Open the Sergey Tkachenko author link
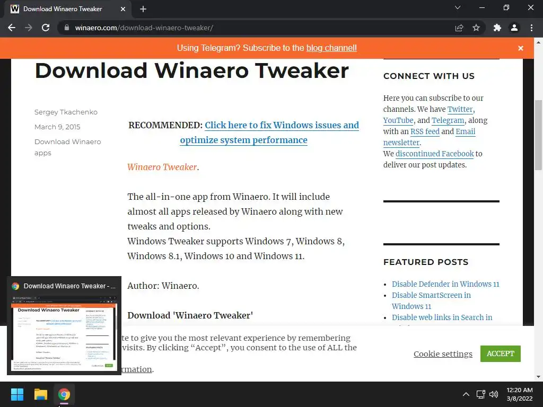 (x=66, y=112)
